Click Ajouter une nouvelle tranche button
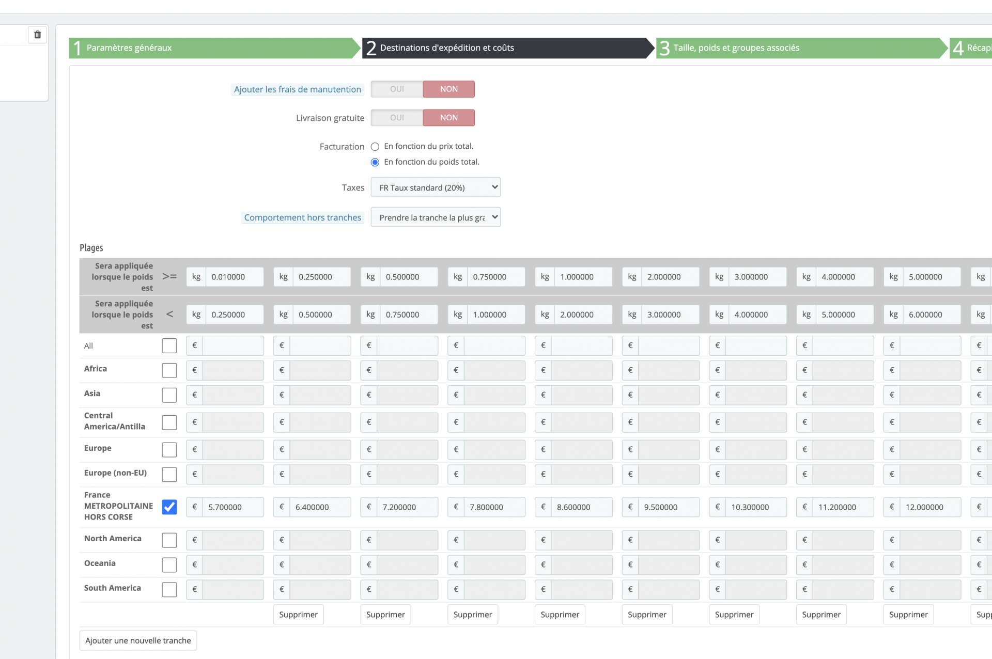This screenshot has height=659, width=992. click(138, 640)
